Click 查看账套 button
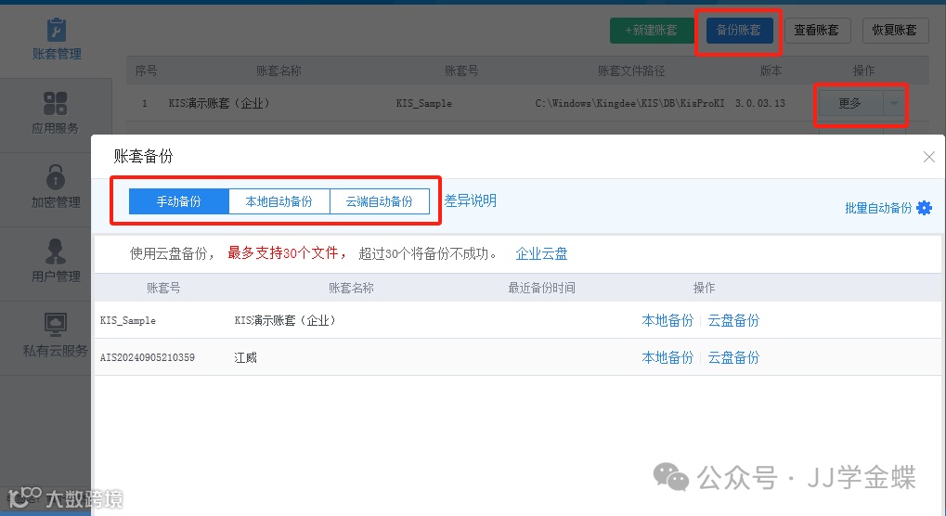The height and width of the screenshot is (516, 946). 816,30
